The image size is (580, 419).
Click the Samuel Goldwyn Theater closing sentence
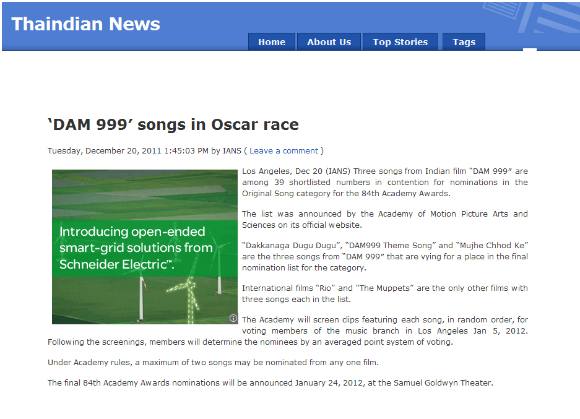[x=270, y=382]
